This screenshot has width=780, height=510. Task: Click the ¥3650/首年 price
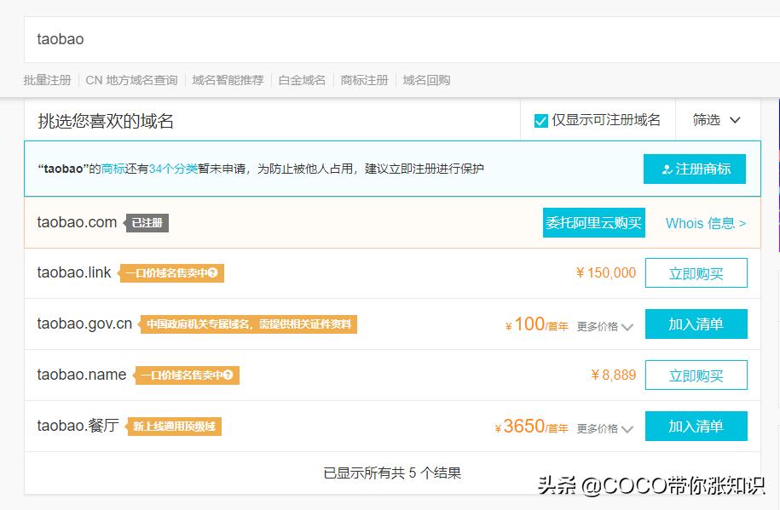coord(531,427)
